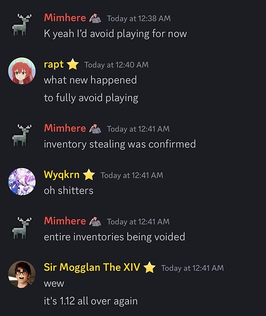Select message 'K yeah I'd avoid playing for now'

coord(115,34)
